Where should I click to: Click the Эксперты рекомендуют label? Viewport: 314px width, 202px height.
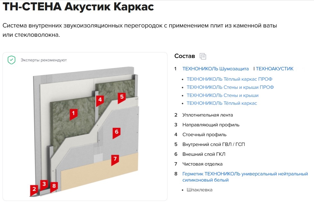(x=43, y=60)
